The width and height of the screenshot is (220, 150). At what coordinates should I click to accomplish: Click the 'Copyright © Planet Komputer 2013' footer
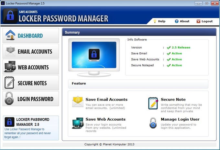point(109,144)
